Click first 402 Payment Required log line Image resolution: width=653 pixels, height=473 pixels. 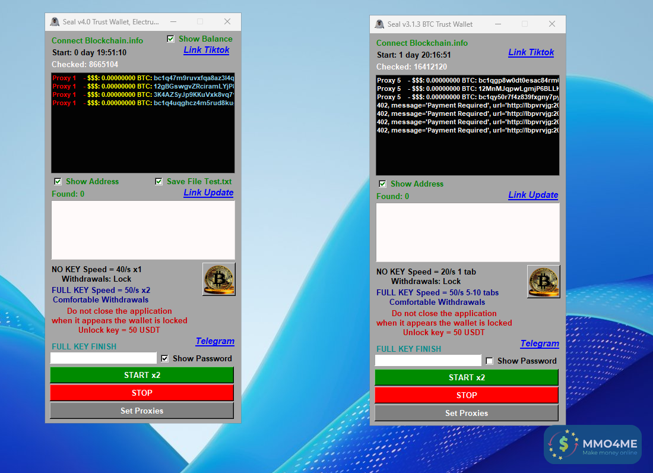468,105
